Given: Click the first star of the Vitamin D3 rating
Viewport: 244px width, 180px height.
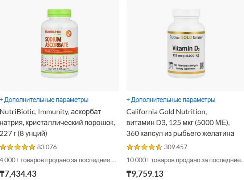Looking at the screenshot, I should tap(130, 147).
